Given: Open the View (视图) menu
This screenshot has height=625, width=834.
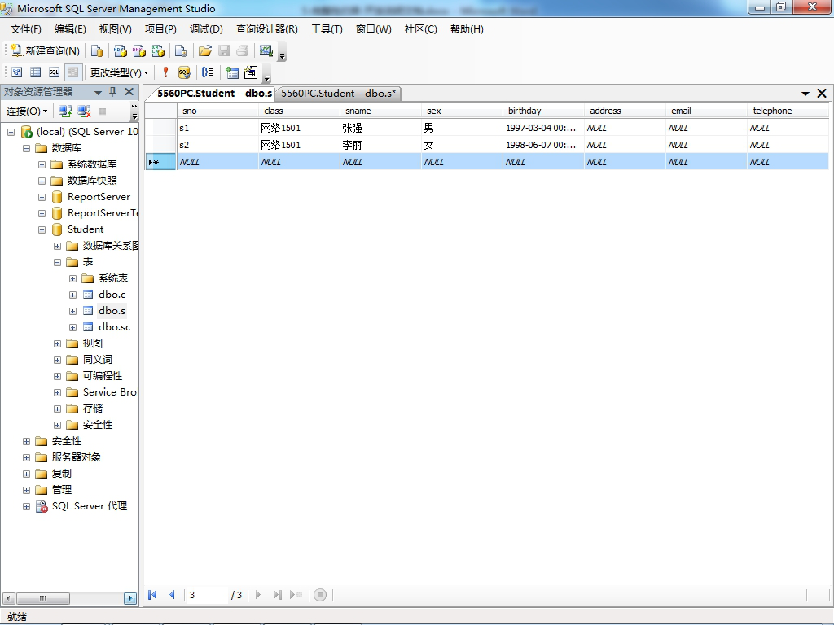Looking at the screenshot, I should [x=115, y=29].
